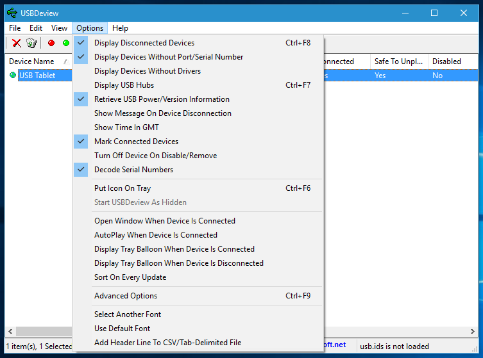Uncheck Decode Serial Numbers
483x358 pixels.
pos(198,170)
